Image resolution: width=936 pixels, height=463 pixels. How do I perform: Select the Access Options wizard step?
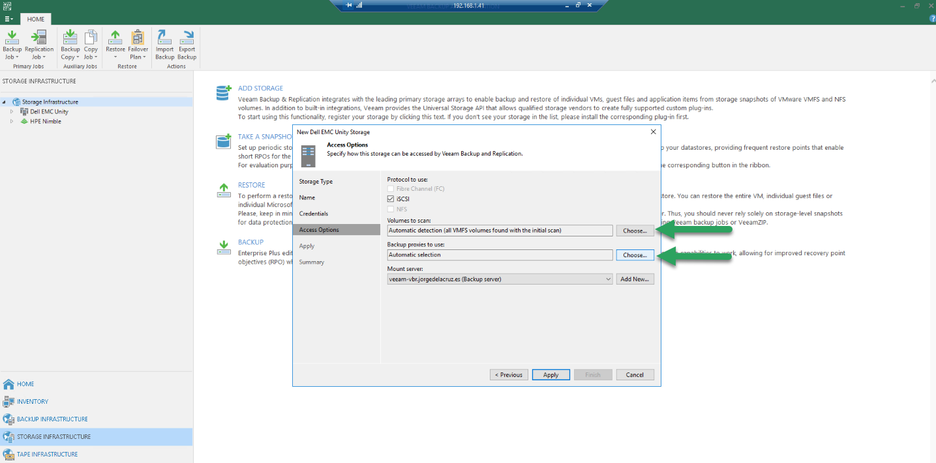[x=337, y=230]
